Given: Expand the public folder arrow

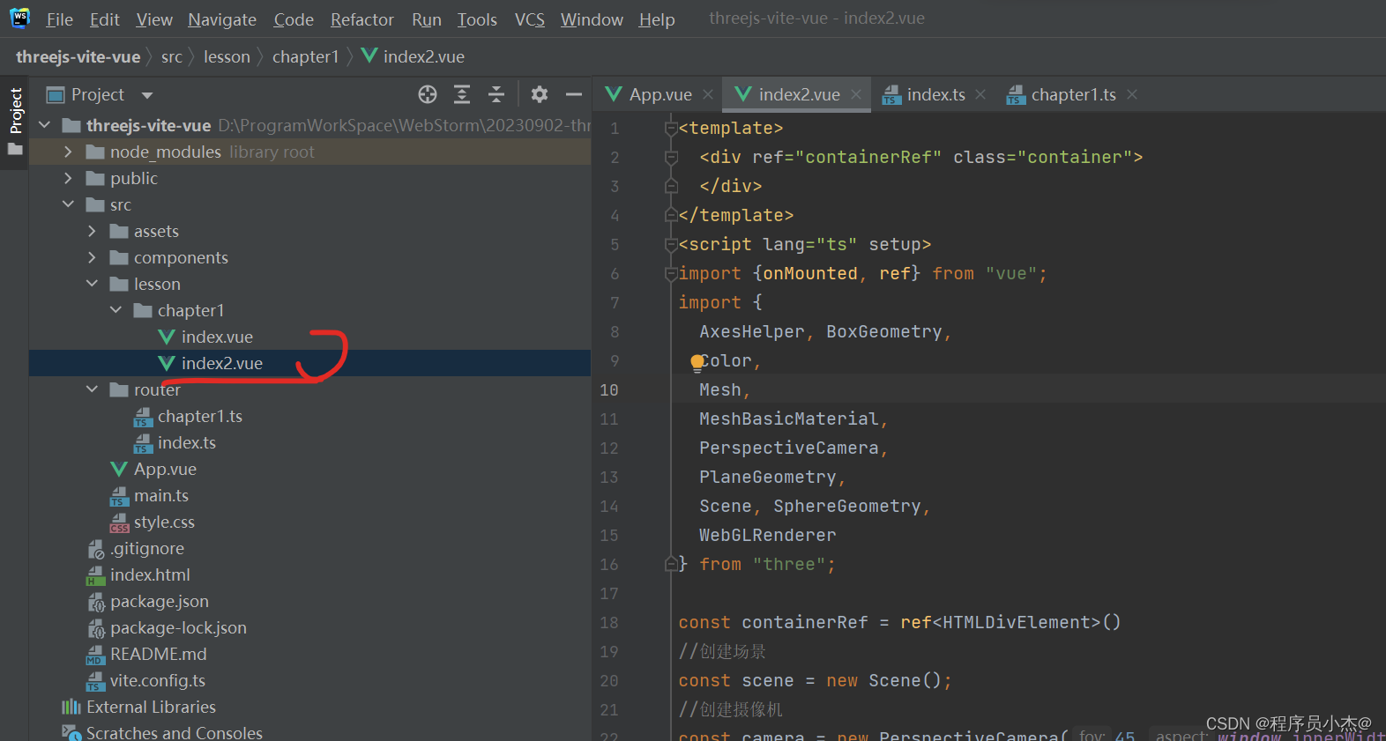Looking at the screenshot, I should 68,178.
